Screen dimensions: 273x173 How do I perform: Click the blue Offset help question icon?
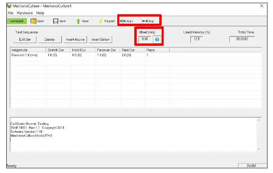pos(157,39)
